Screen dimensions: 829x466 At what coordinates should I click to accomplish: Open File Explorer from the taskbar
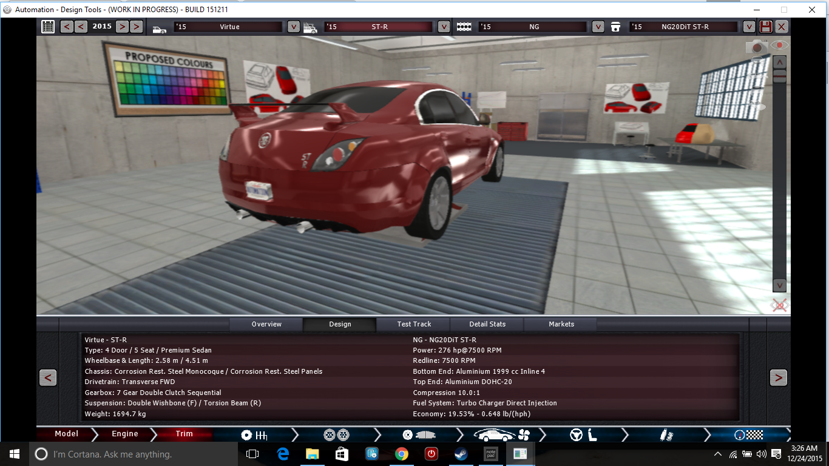click(312, 454)
